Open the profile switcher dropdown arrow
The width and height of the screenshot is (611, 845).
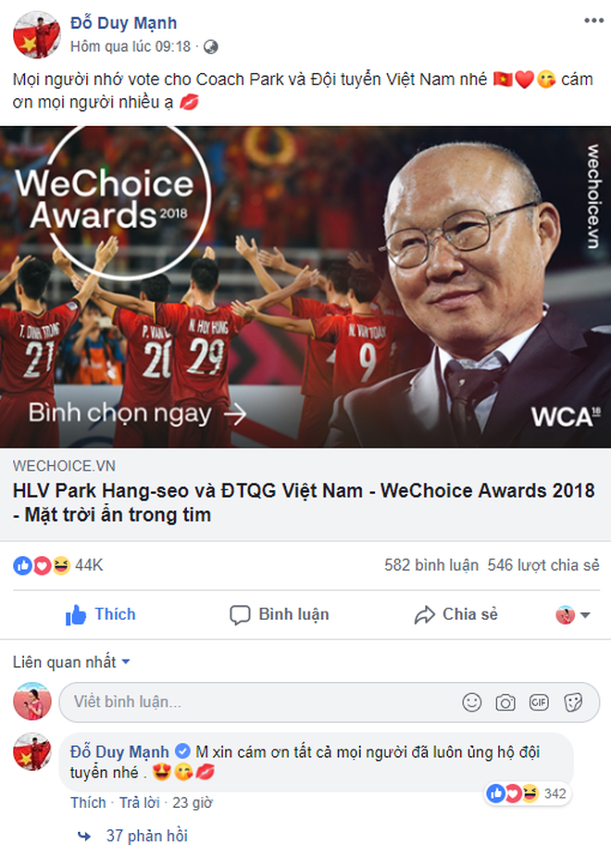tap(586, 615)
